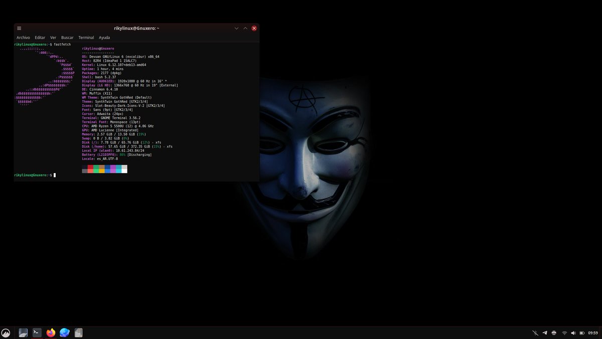Open the Ayuda menu
The image size is (602, 339).
104,38
